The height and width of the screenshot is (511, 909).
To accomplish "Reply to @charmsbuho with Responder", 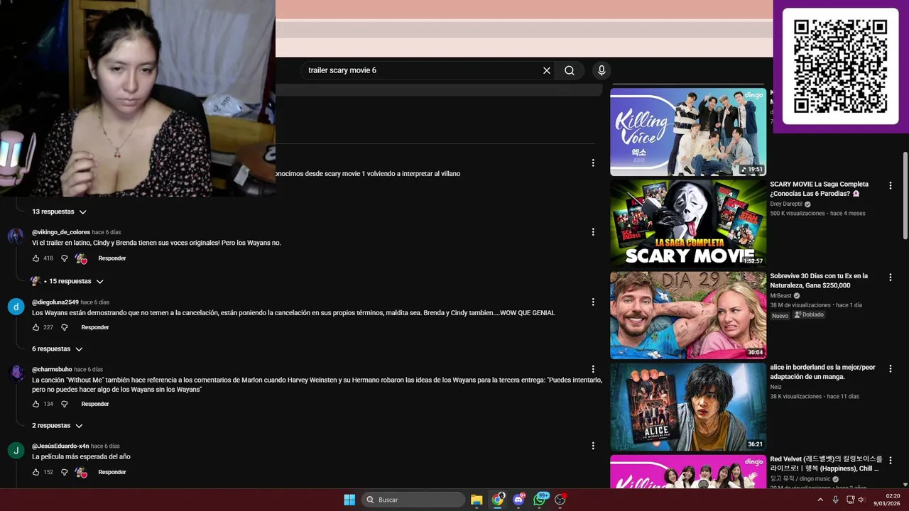I will click(95, 404).
